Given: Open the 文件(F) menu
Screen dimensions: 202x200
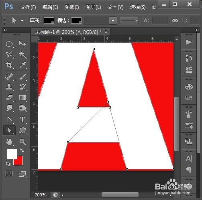Looking at the screenshot, I should [28, 7].
